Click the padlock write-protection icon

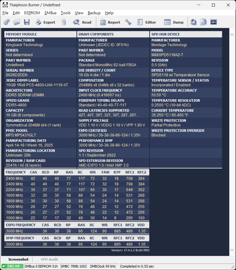pyautogui.click(x=64, y=22)
